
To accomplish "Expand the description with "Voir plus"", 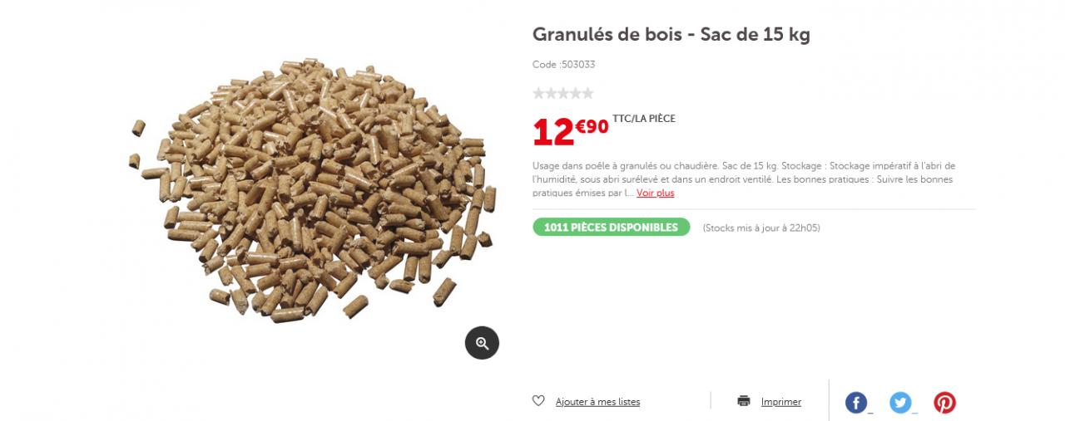I will 656,193.
